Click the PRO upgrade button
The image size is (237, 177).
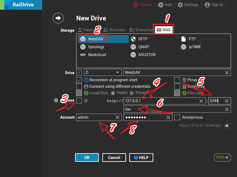222,157
